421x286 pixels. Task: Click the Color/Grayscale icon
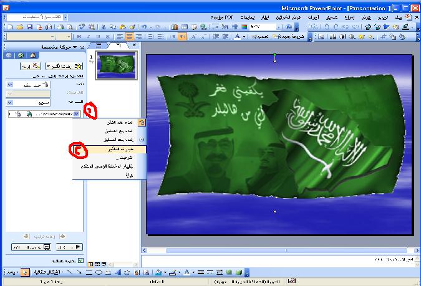[x=244, y=27]
